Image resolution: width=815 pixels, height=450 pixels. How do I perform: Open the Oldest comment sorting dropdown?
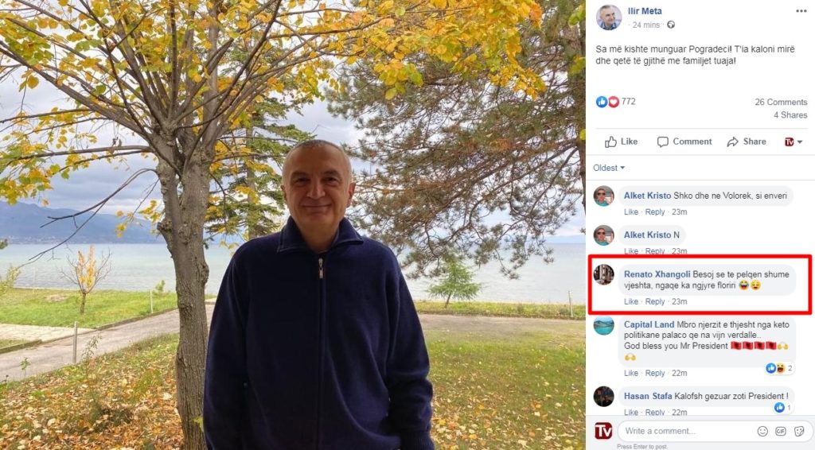click(609, 168)
